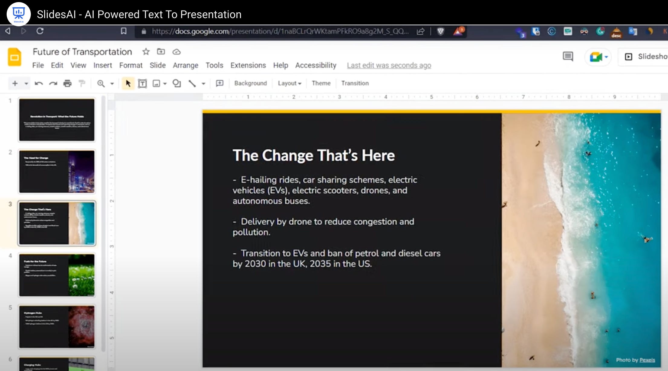Select the shape tool
668x371 pixels.
pos(177,83)
